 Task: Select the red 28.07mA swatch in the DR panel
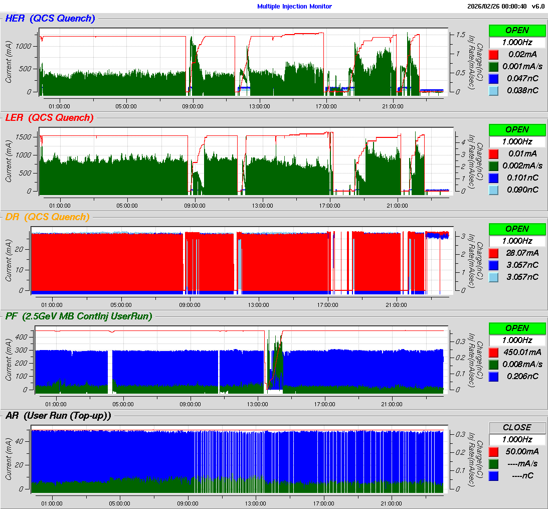pyautogui.click(x=494, y=253)
